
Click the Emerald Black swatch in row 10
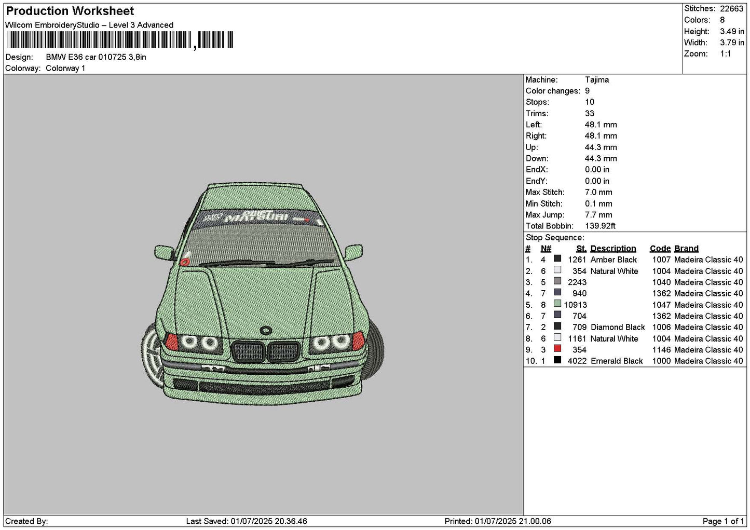pos(557,360)
